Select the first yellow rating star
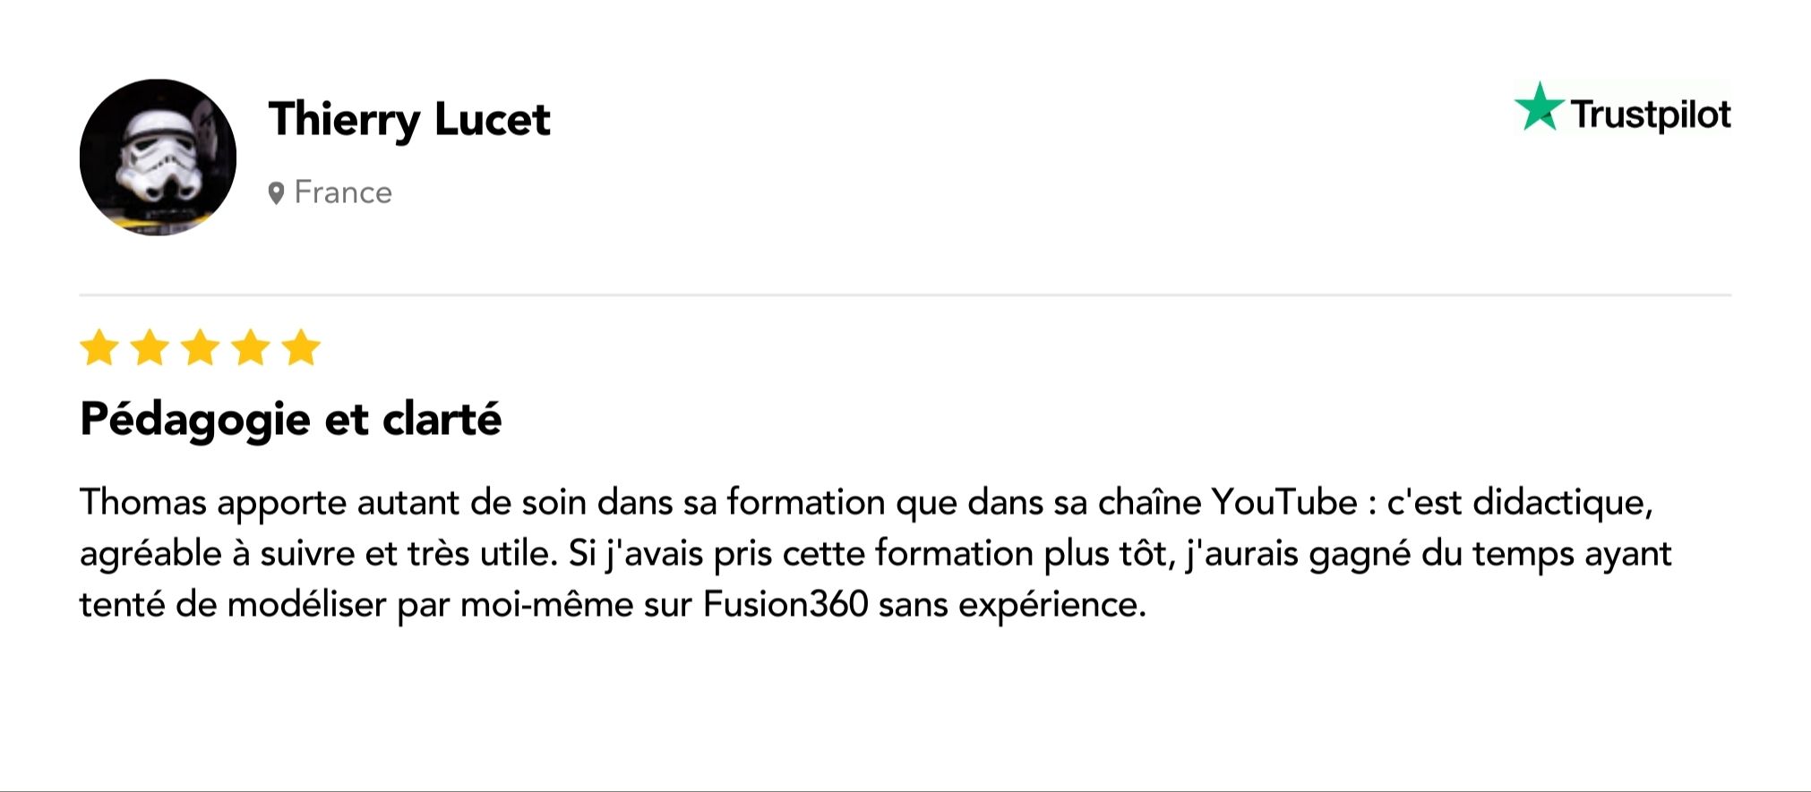Image resolution: width=1811 pixels, height=792 pixels. 99,347
